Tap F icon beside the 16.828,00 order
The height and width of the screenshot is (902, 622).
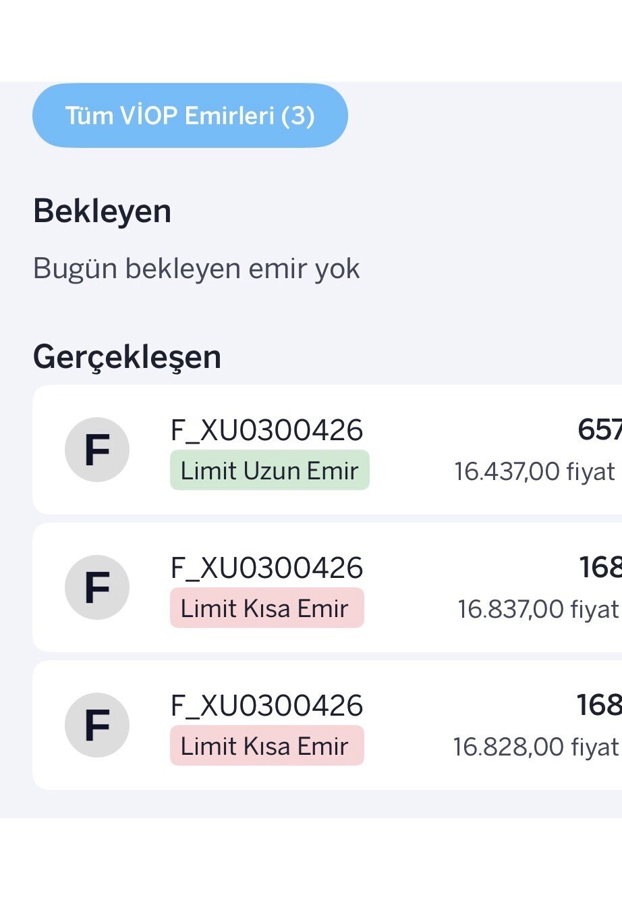tap(97, 725)
